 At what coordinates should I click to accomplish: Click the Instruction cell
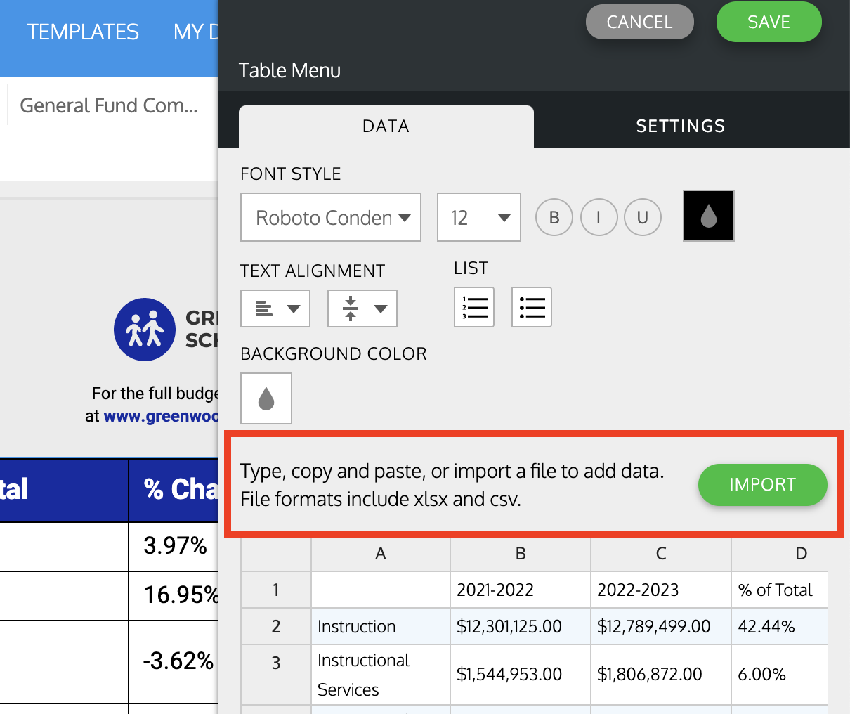click(381, 626)
